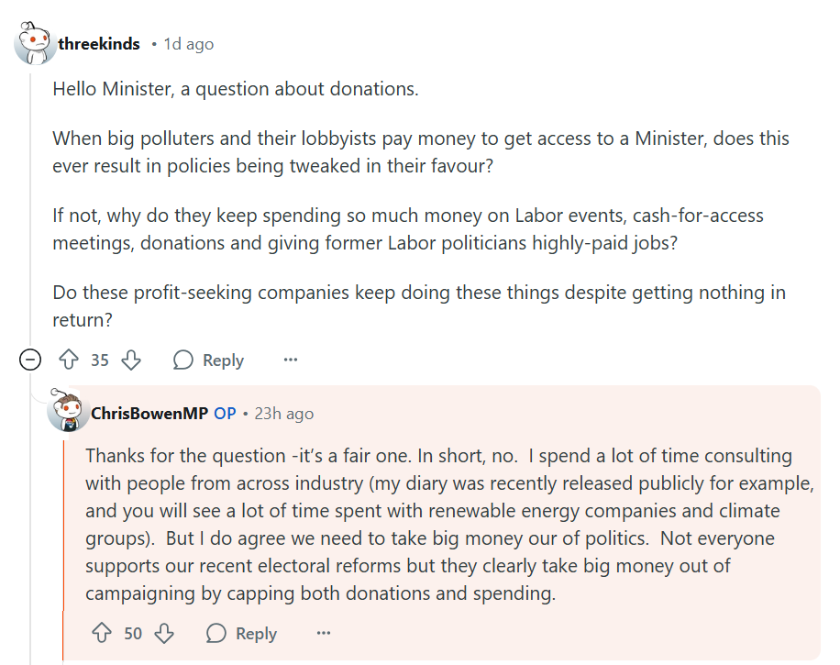Click the 35 vote count
This screenshot has height=665, width=840.
tap(100, 360)
